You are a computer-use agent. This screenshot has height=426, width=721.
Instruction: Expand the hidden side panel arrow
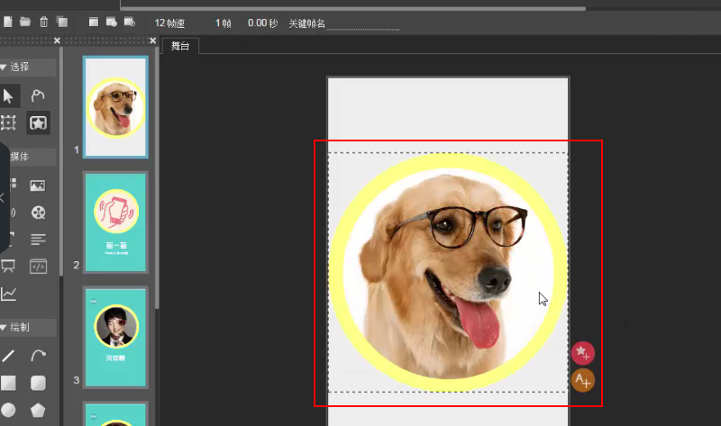(3, 197)
